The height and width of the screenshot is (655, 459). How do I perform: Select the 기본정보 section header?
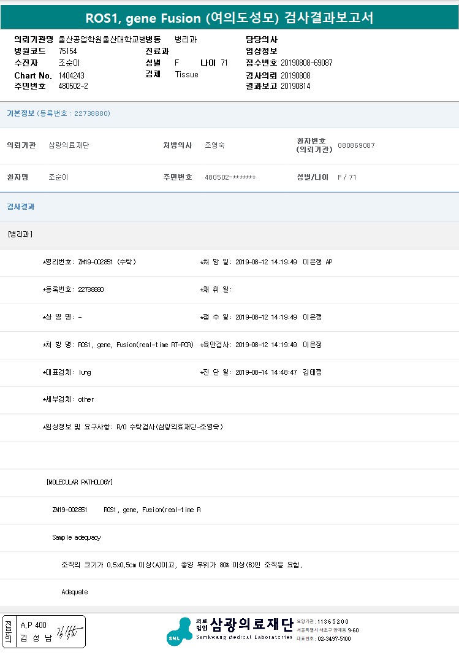point(20,113)
